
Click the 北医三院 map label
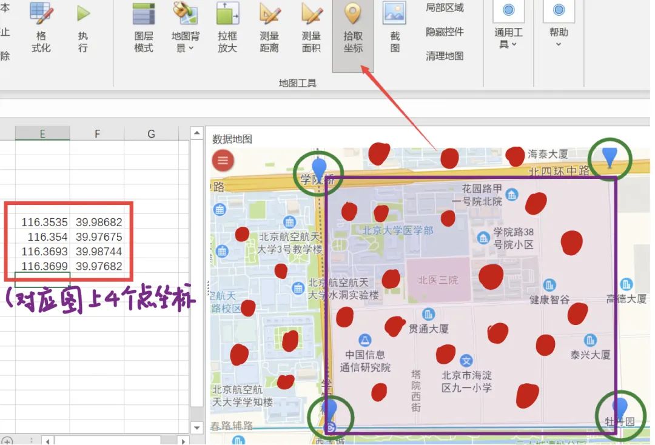coord(438,280)
